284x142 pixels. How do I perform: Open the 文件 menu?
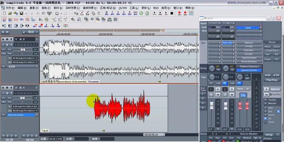pyautogui.click(x=10, y=8)
